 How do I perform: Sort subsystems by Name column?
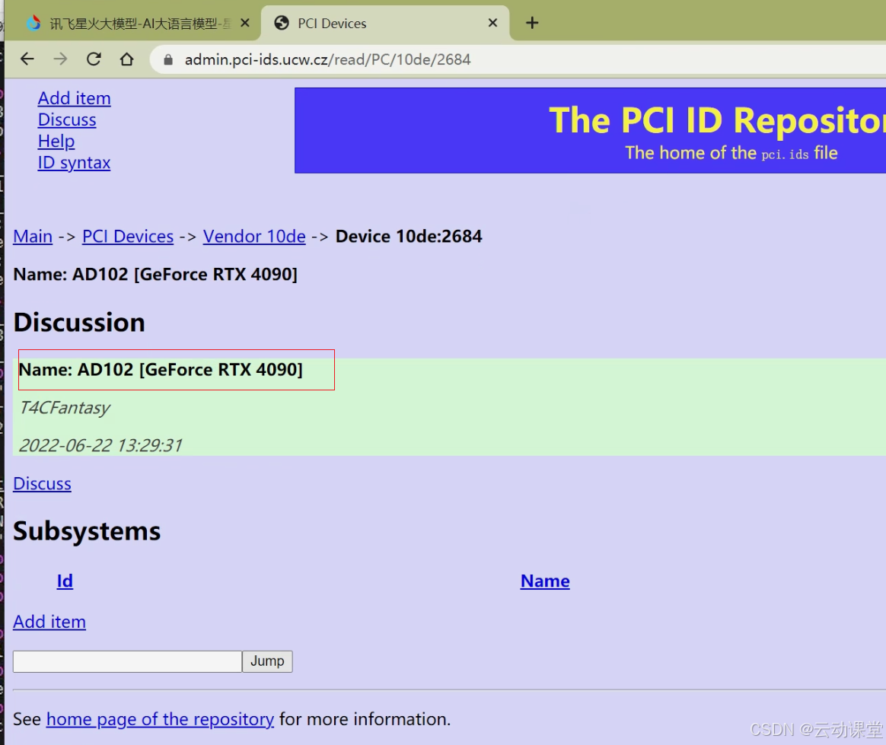tap(545, 581)
